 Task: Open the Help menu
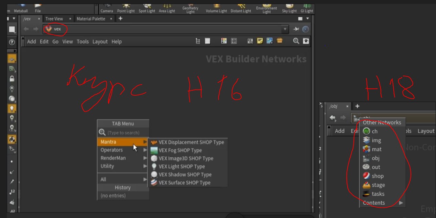117,41
